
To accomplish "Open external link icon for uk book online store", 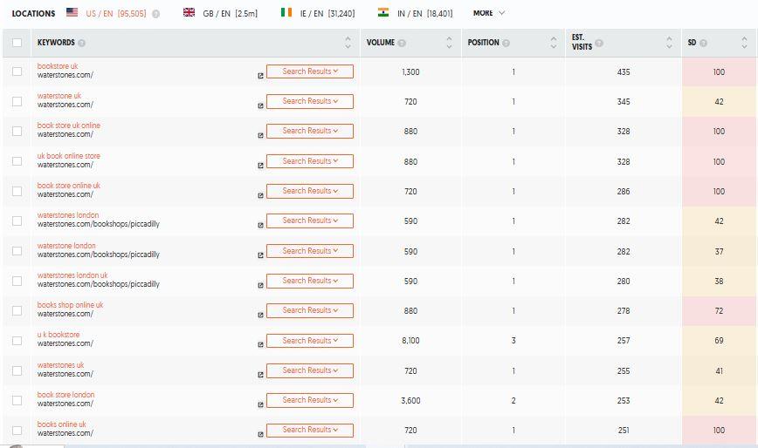I will pos(260,166).
